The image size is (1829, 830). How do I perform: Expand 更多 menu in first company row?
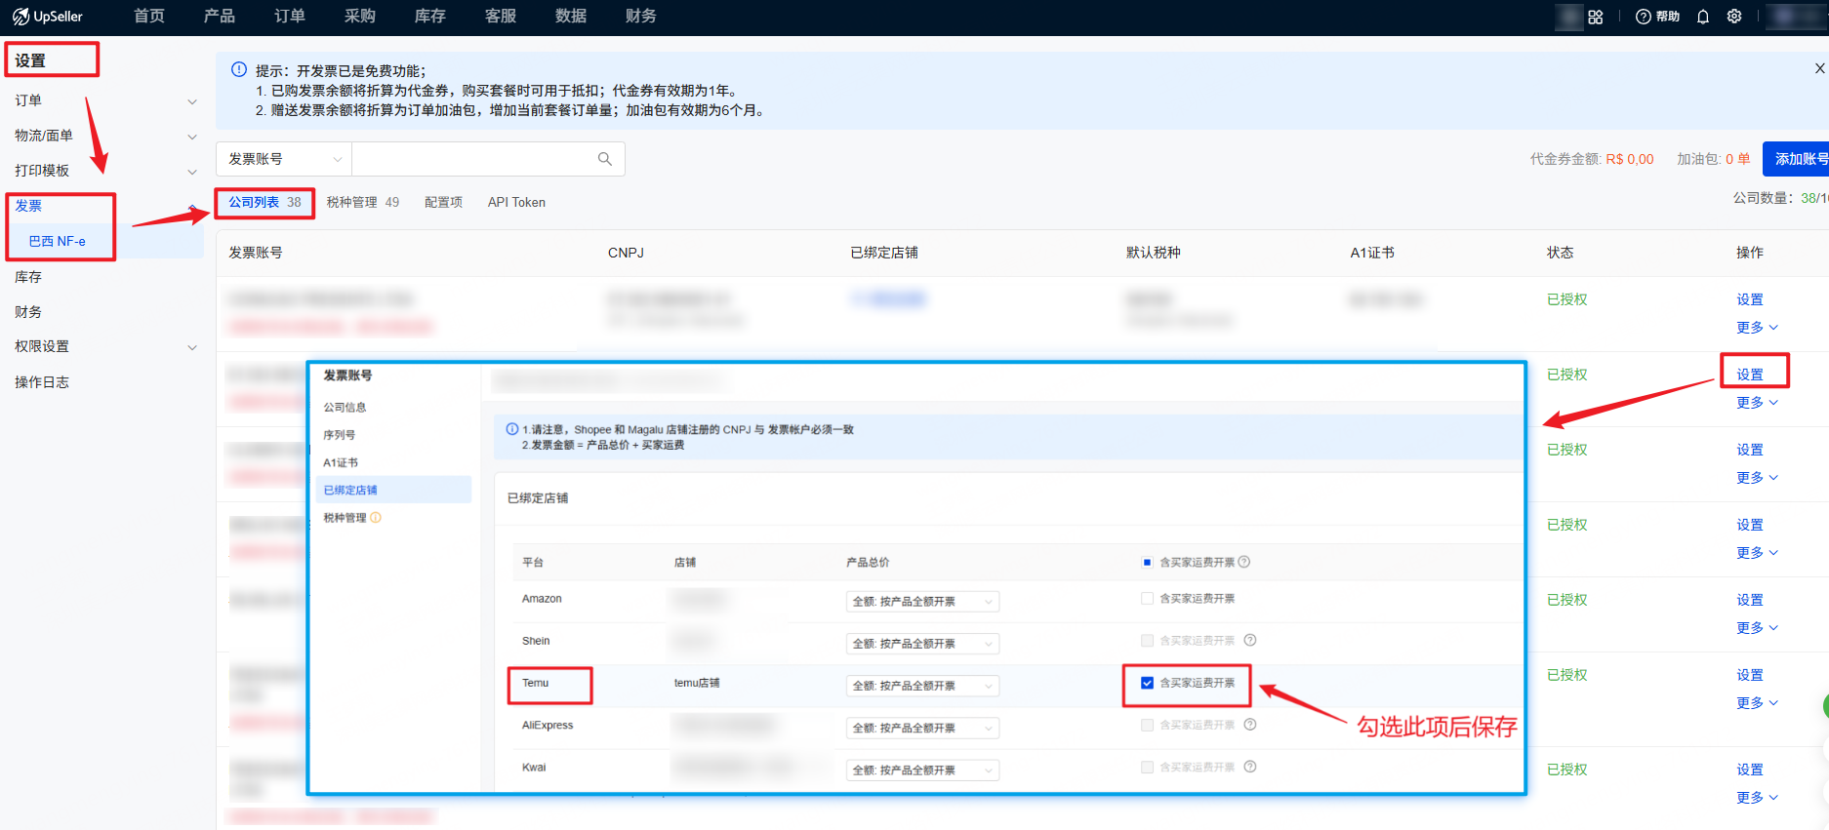coord(1757,328)
